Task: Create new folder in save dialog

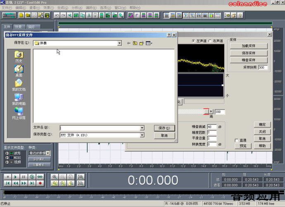Action: [x=141, y=43]
